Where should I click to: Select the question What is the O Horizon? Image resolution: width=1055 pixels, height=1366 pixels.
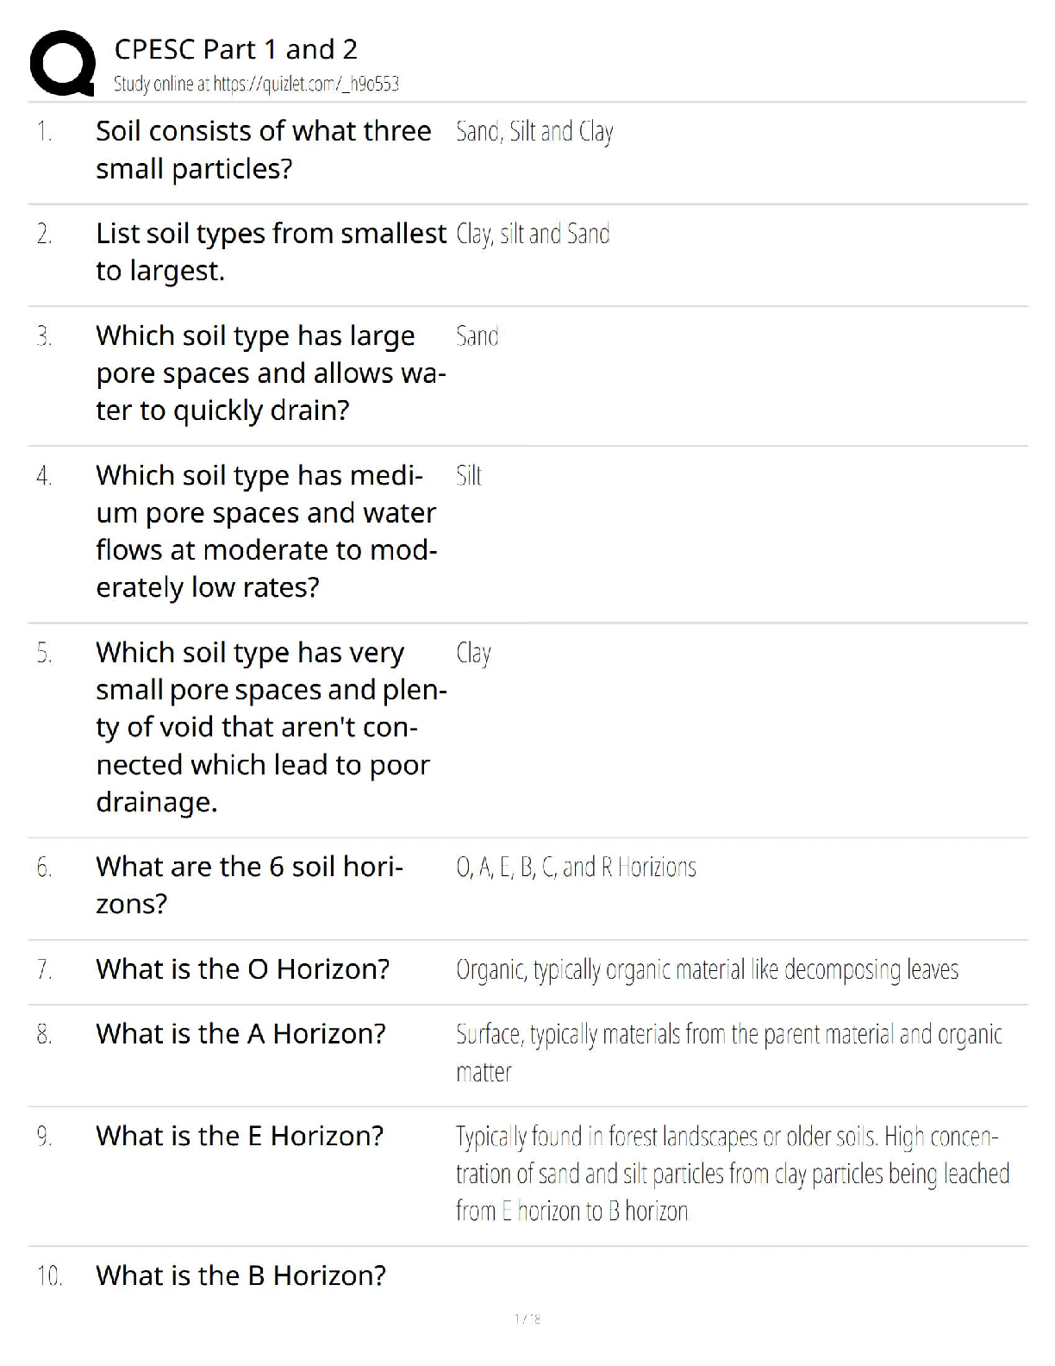point(242,969)
